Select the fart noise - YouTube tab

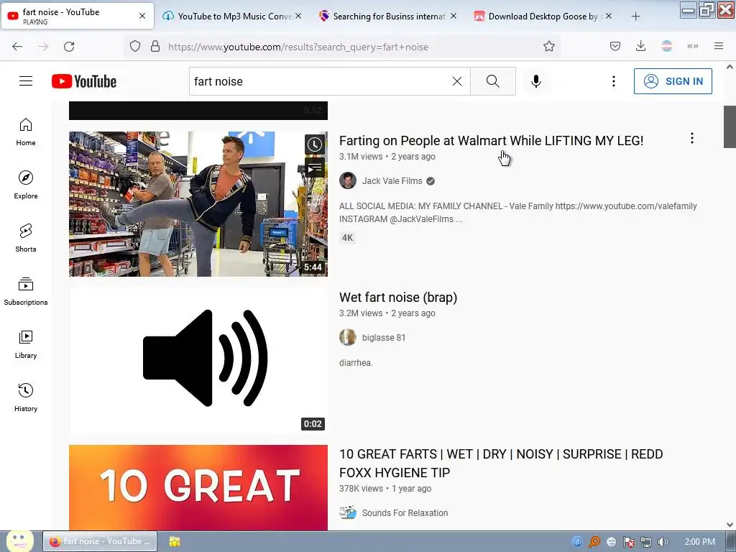(x=78, y=16)
